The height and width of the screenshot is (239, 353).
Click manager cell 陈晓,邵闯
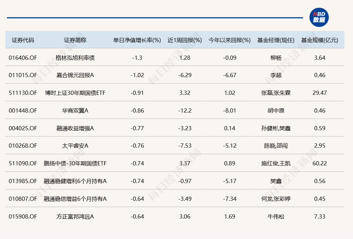click(x=276, y=146)
